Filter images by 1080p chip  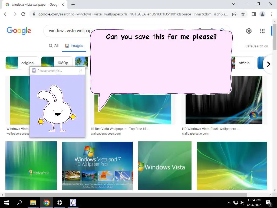pyautogui.click(x=57, y=63)
